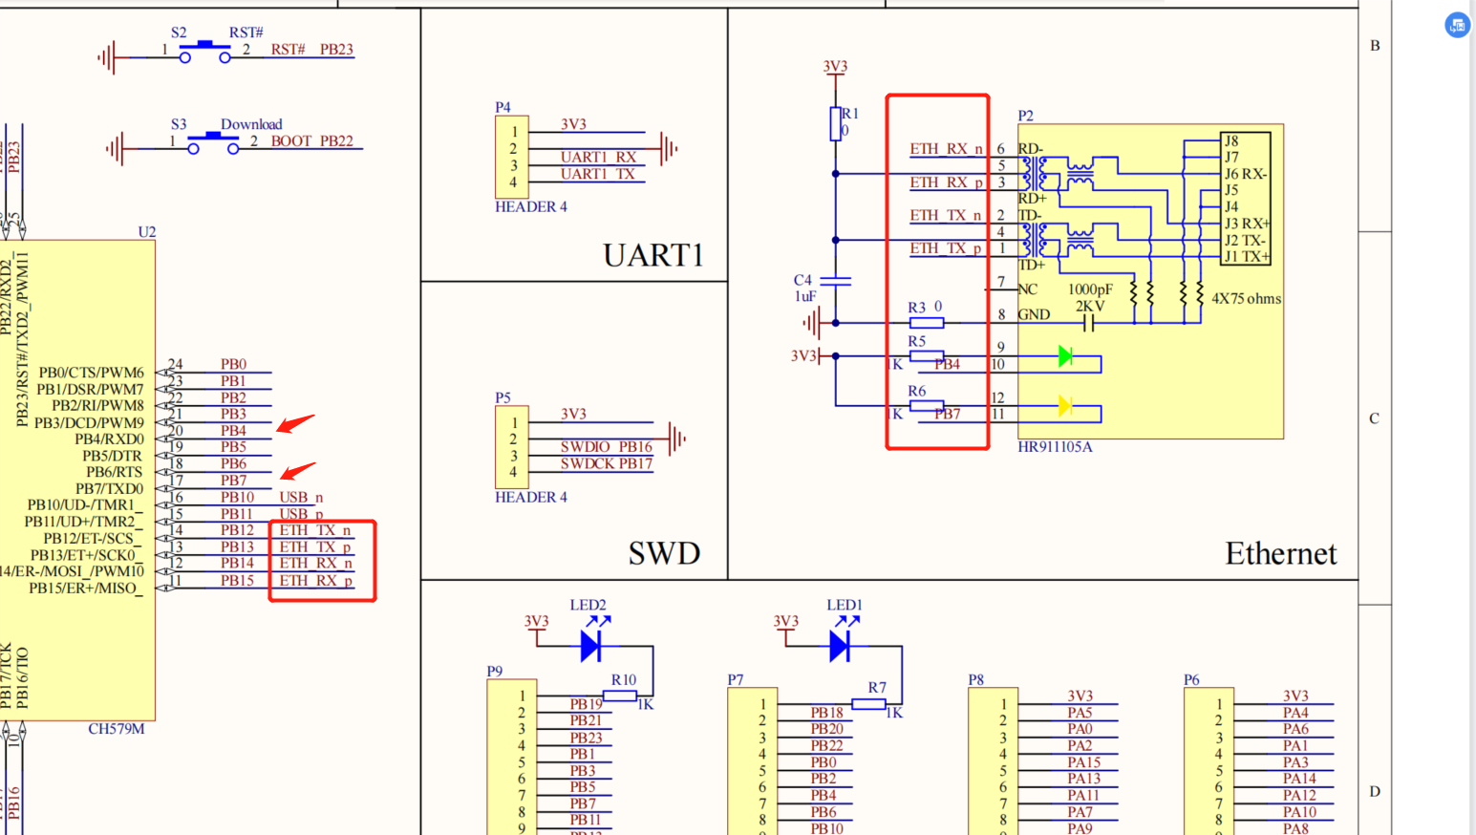Click the 'CH579M' chip label
Screen dimensions: 1476x835
pyautogui.click(x=117, y=729)
